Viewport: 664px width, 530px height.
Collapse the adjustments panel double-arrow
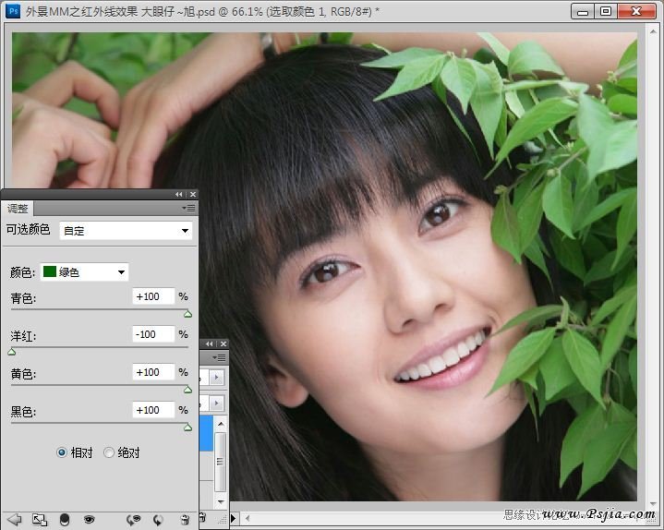click(179, 194)
